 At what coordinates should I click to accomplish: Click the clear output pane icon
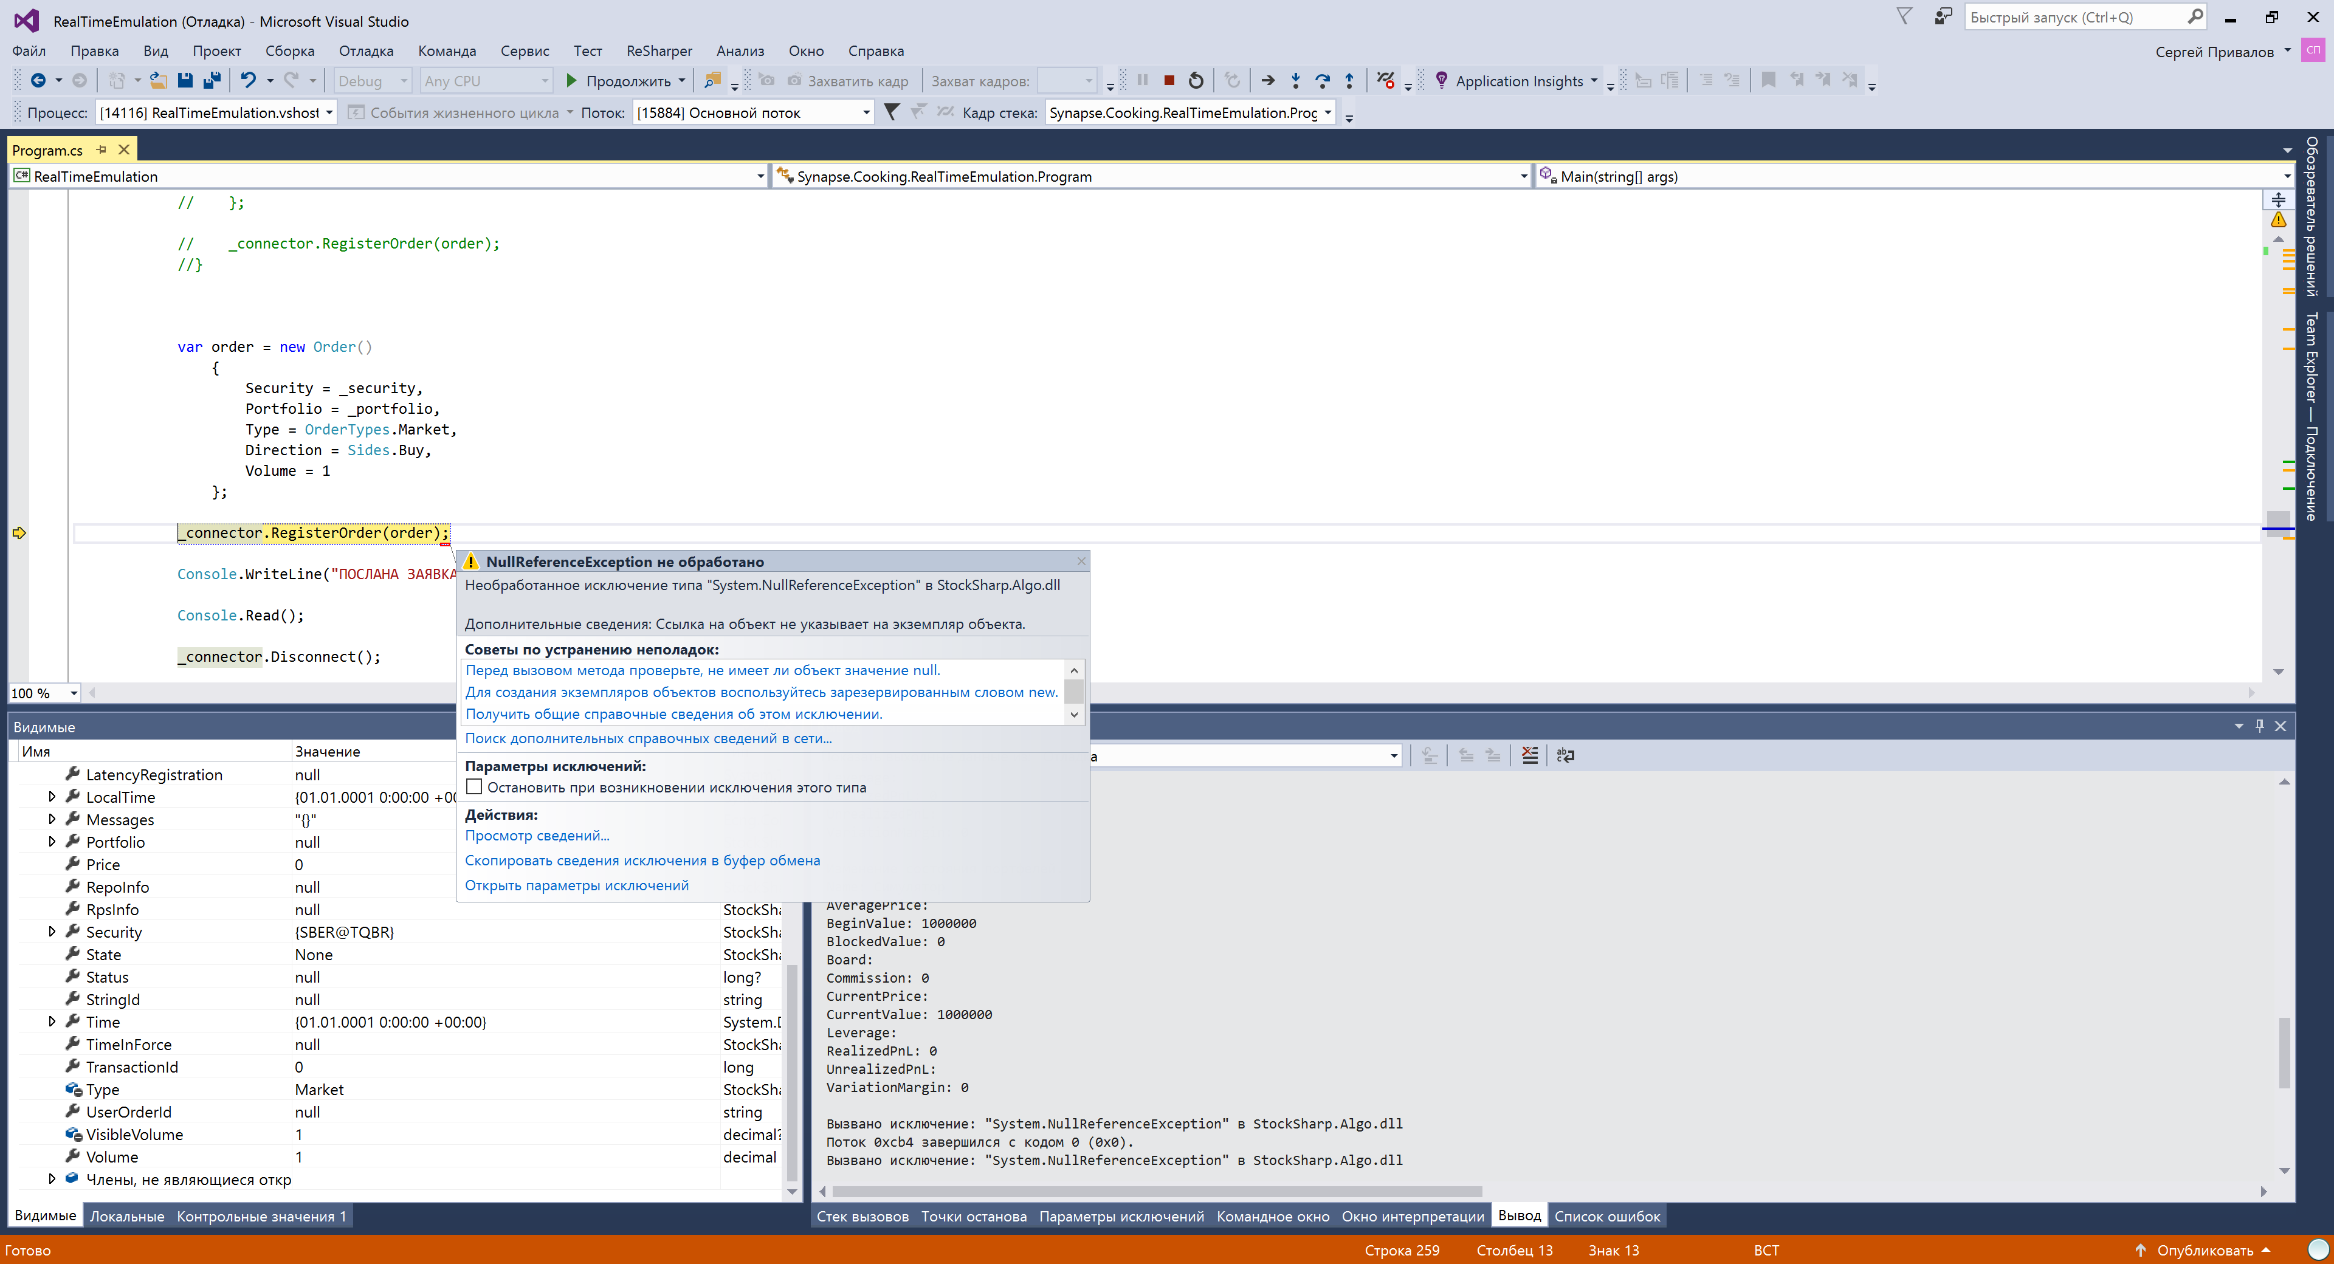(x=1530, y=755)
